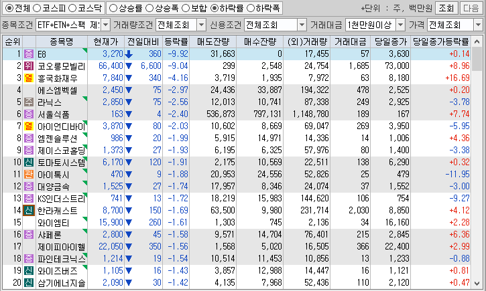Click the 열 badge next to 흥국화재우

pyautogui.click(x=29, y=78)
